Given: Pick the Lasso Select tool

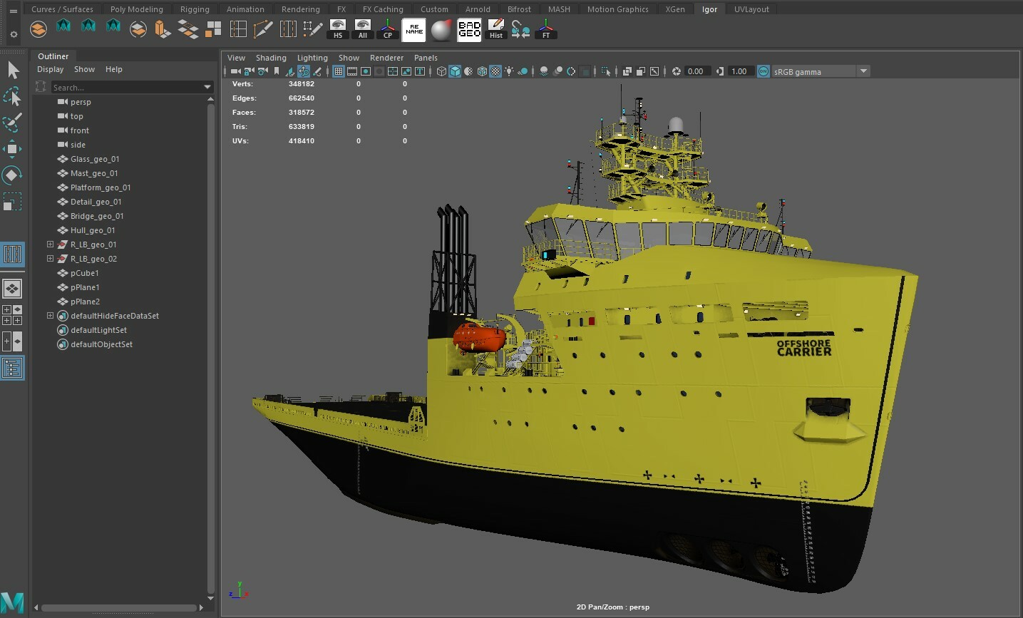Looking at the screenshot, I should [x=12, y=96].
